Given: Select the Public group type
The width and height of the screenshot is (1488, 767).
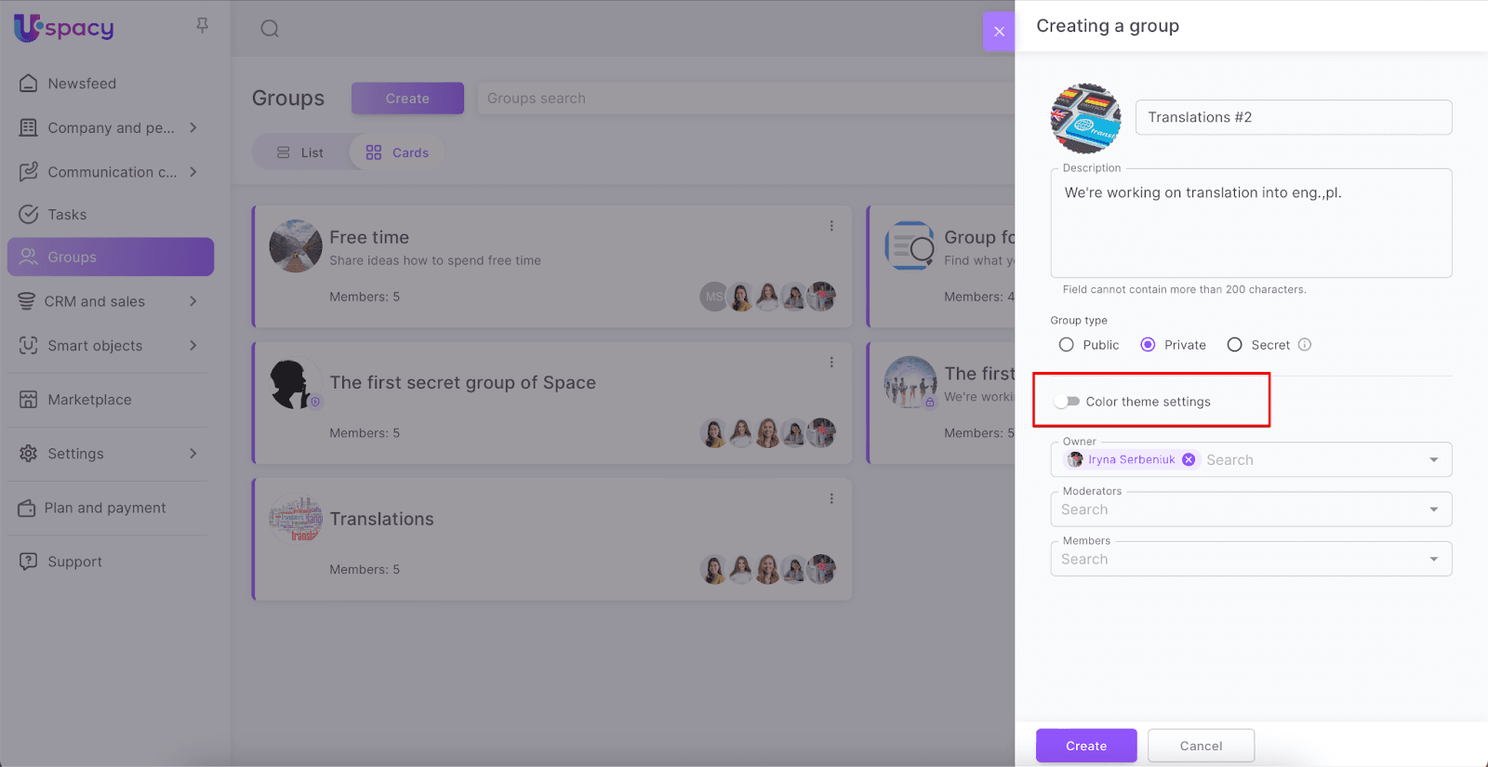Looking at the screenshot, I should (1067, 345).
